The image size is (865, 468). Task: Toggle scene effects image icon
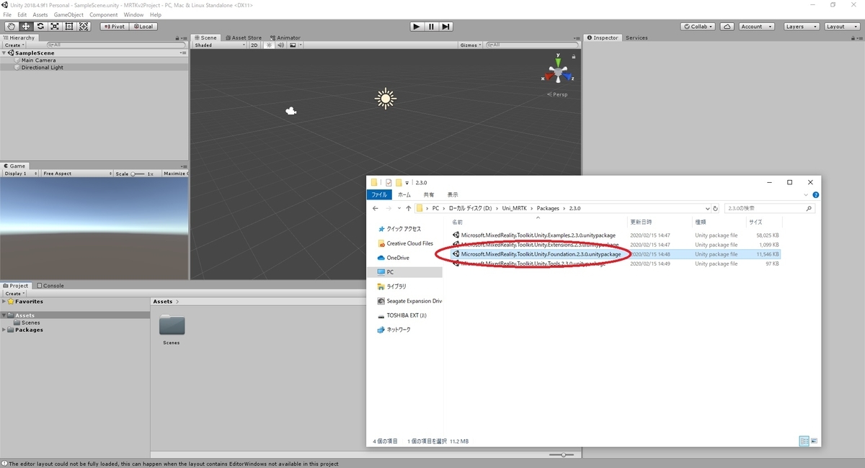(293, 45)
